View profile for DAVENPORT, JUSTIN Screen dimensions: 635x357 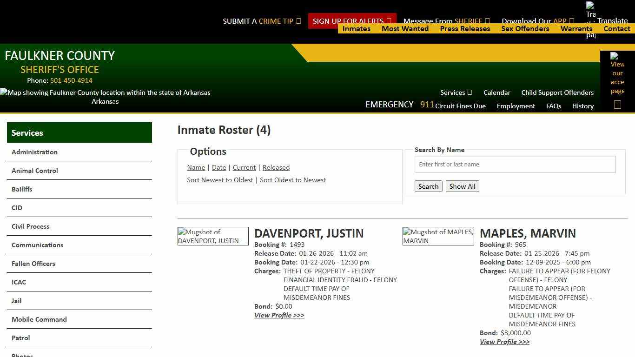click(279, 315)
